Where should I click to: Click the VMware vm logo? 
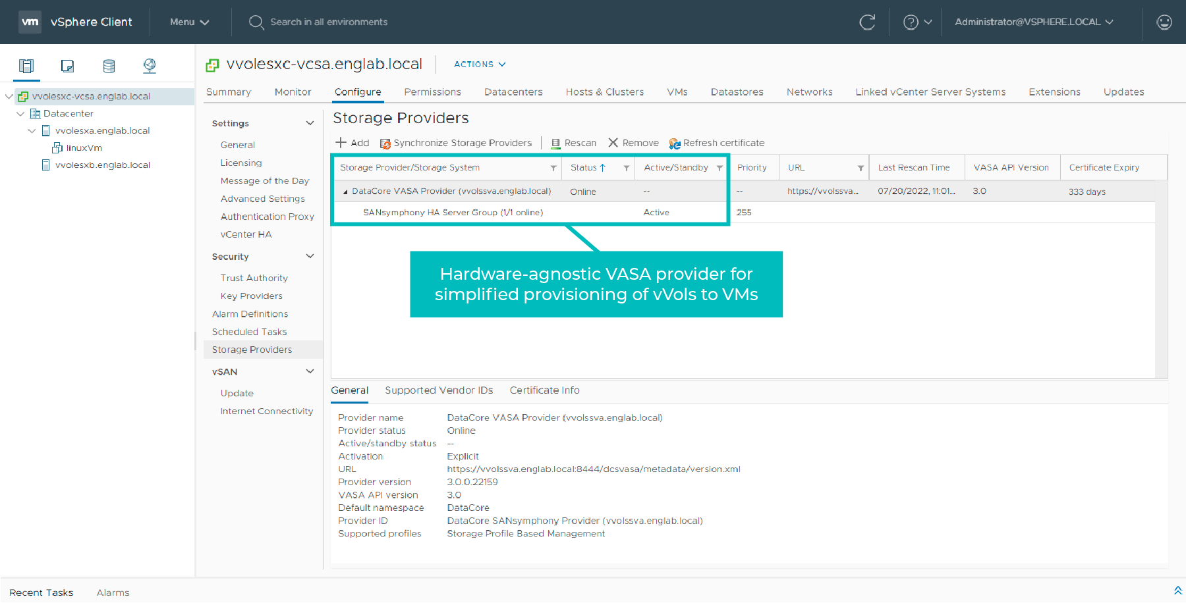[x=30, y=22]
